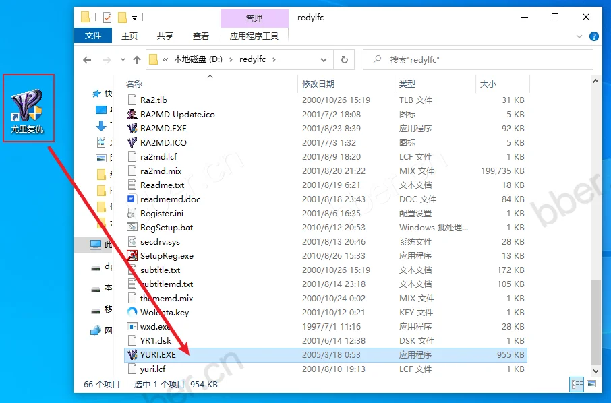
Task: Click redylfc in address breadcrumb
Action: pyautogui.click(x=252, y=59)
